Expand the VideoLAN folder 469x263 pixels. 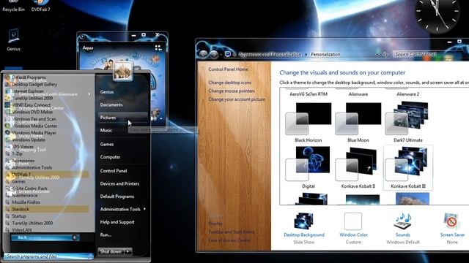pyautogui.click(x=21, y=230)
